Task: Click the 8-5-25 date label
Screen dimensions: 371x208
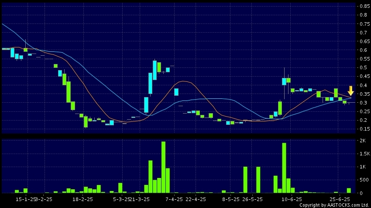Action: [x=231, y=199]
